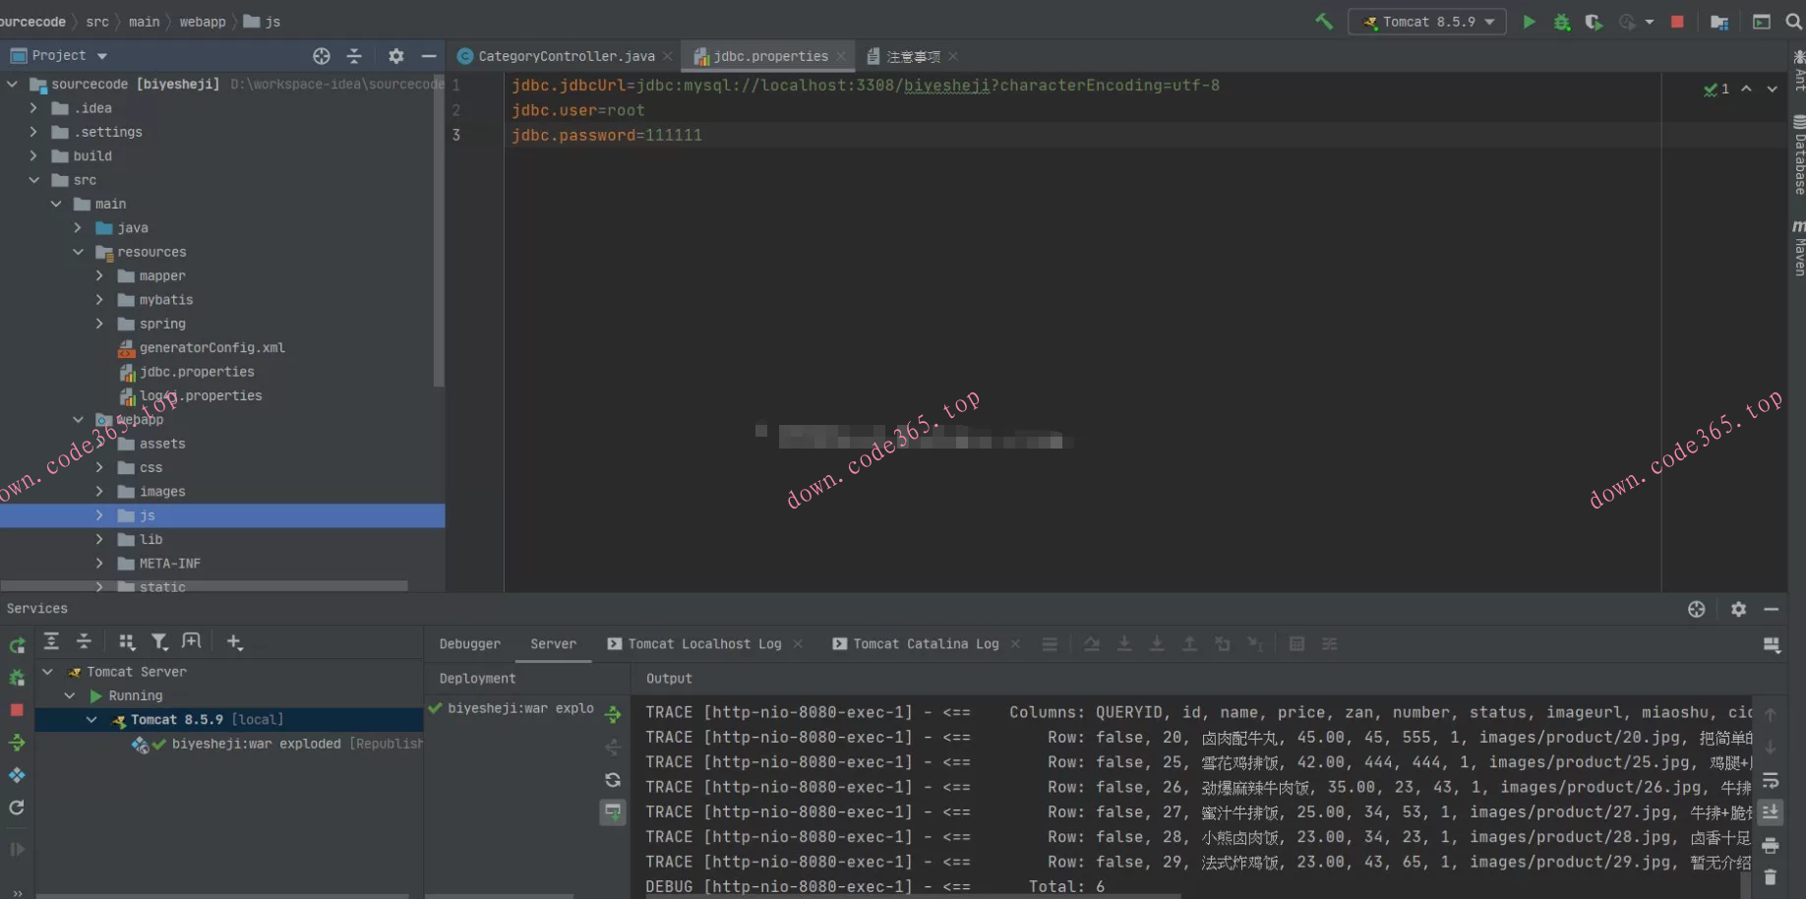Open the Tomcat 8.5.9 run configuration dropdown
The height and width of the screenshot is (899, 1806).
pos(1427,22)
